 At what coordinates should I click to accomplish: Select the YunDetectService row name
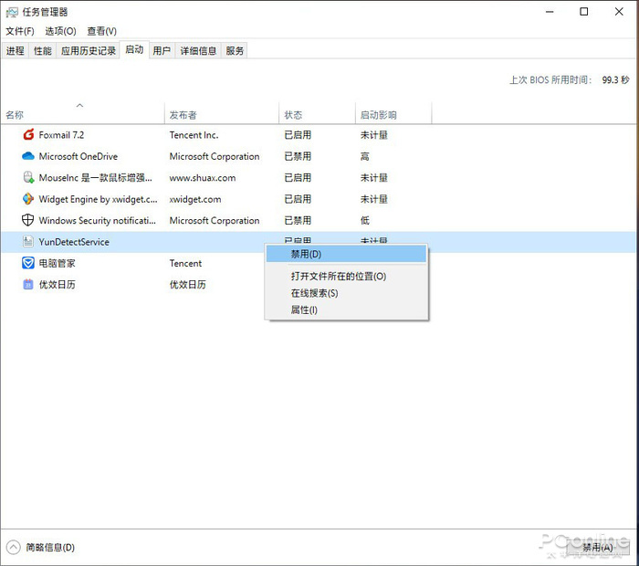tap(74, 242)
